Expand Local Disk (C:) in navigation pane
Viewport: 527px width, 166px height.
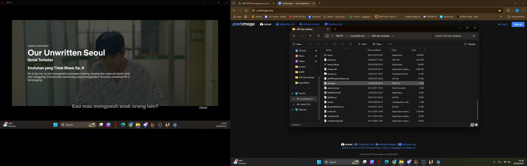[294, 99]
